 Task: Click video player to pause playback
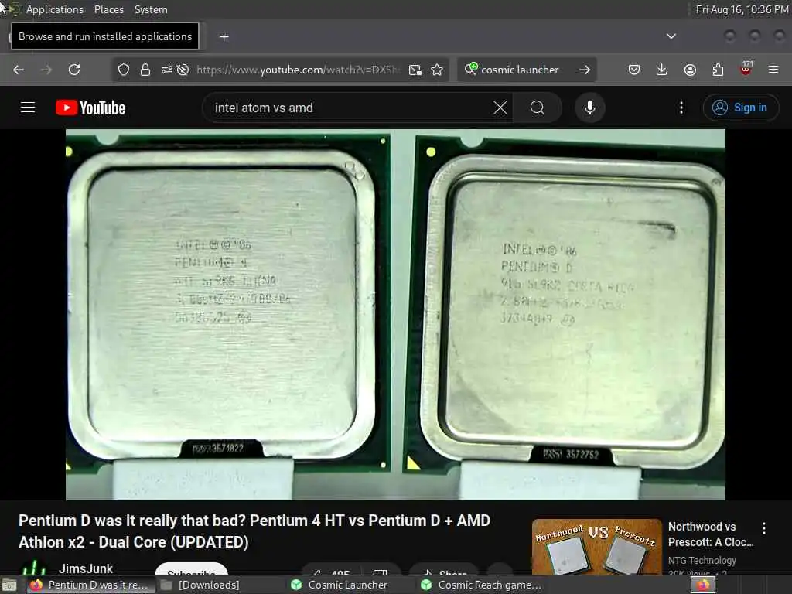pos(395,315)
